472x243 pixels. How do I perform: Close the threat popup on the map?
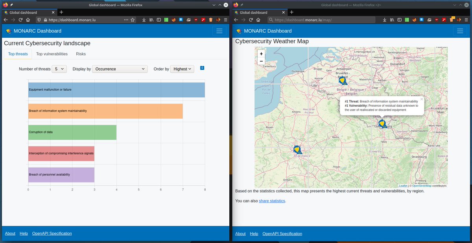point(422,99)
